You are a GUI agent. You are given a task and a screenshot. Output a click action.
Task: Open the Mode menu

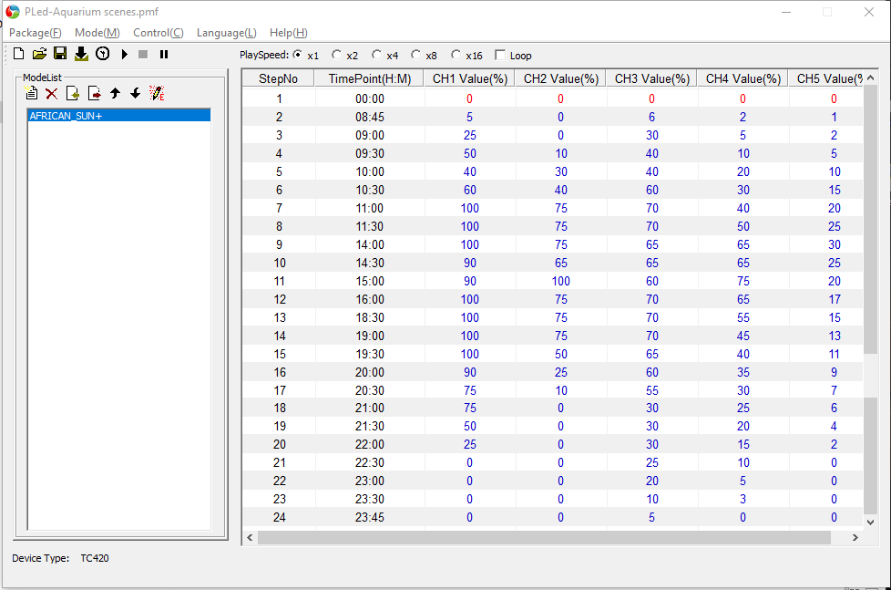click(x=97, y=33)
